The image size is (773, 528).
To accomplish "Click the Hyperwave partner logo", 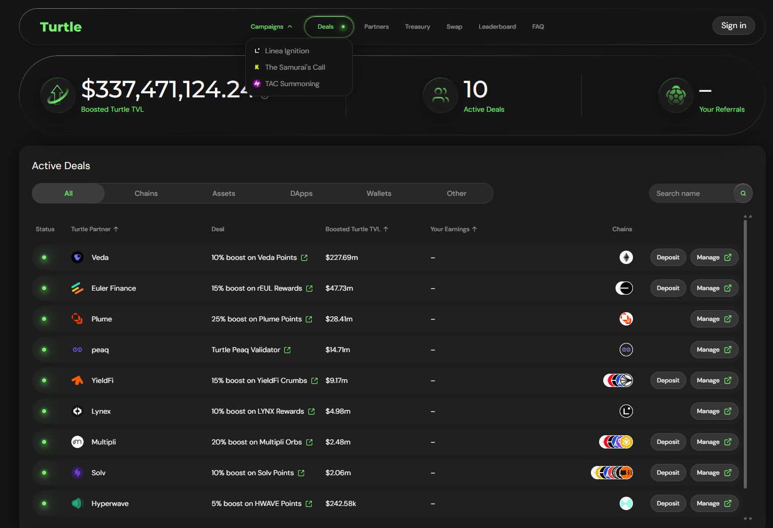I will [77, 503].
